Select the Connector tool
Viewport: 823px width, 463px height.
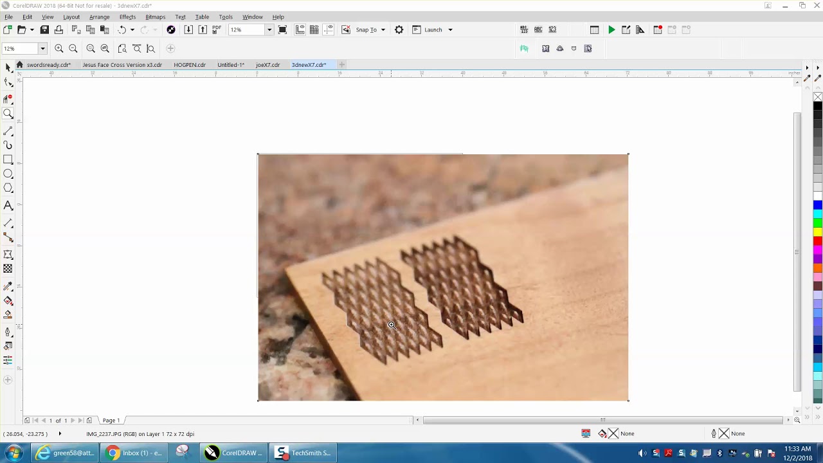(8, 237)
